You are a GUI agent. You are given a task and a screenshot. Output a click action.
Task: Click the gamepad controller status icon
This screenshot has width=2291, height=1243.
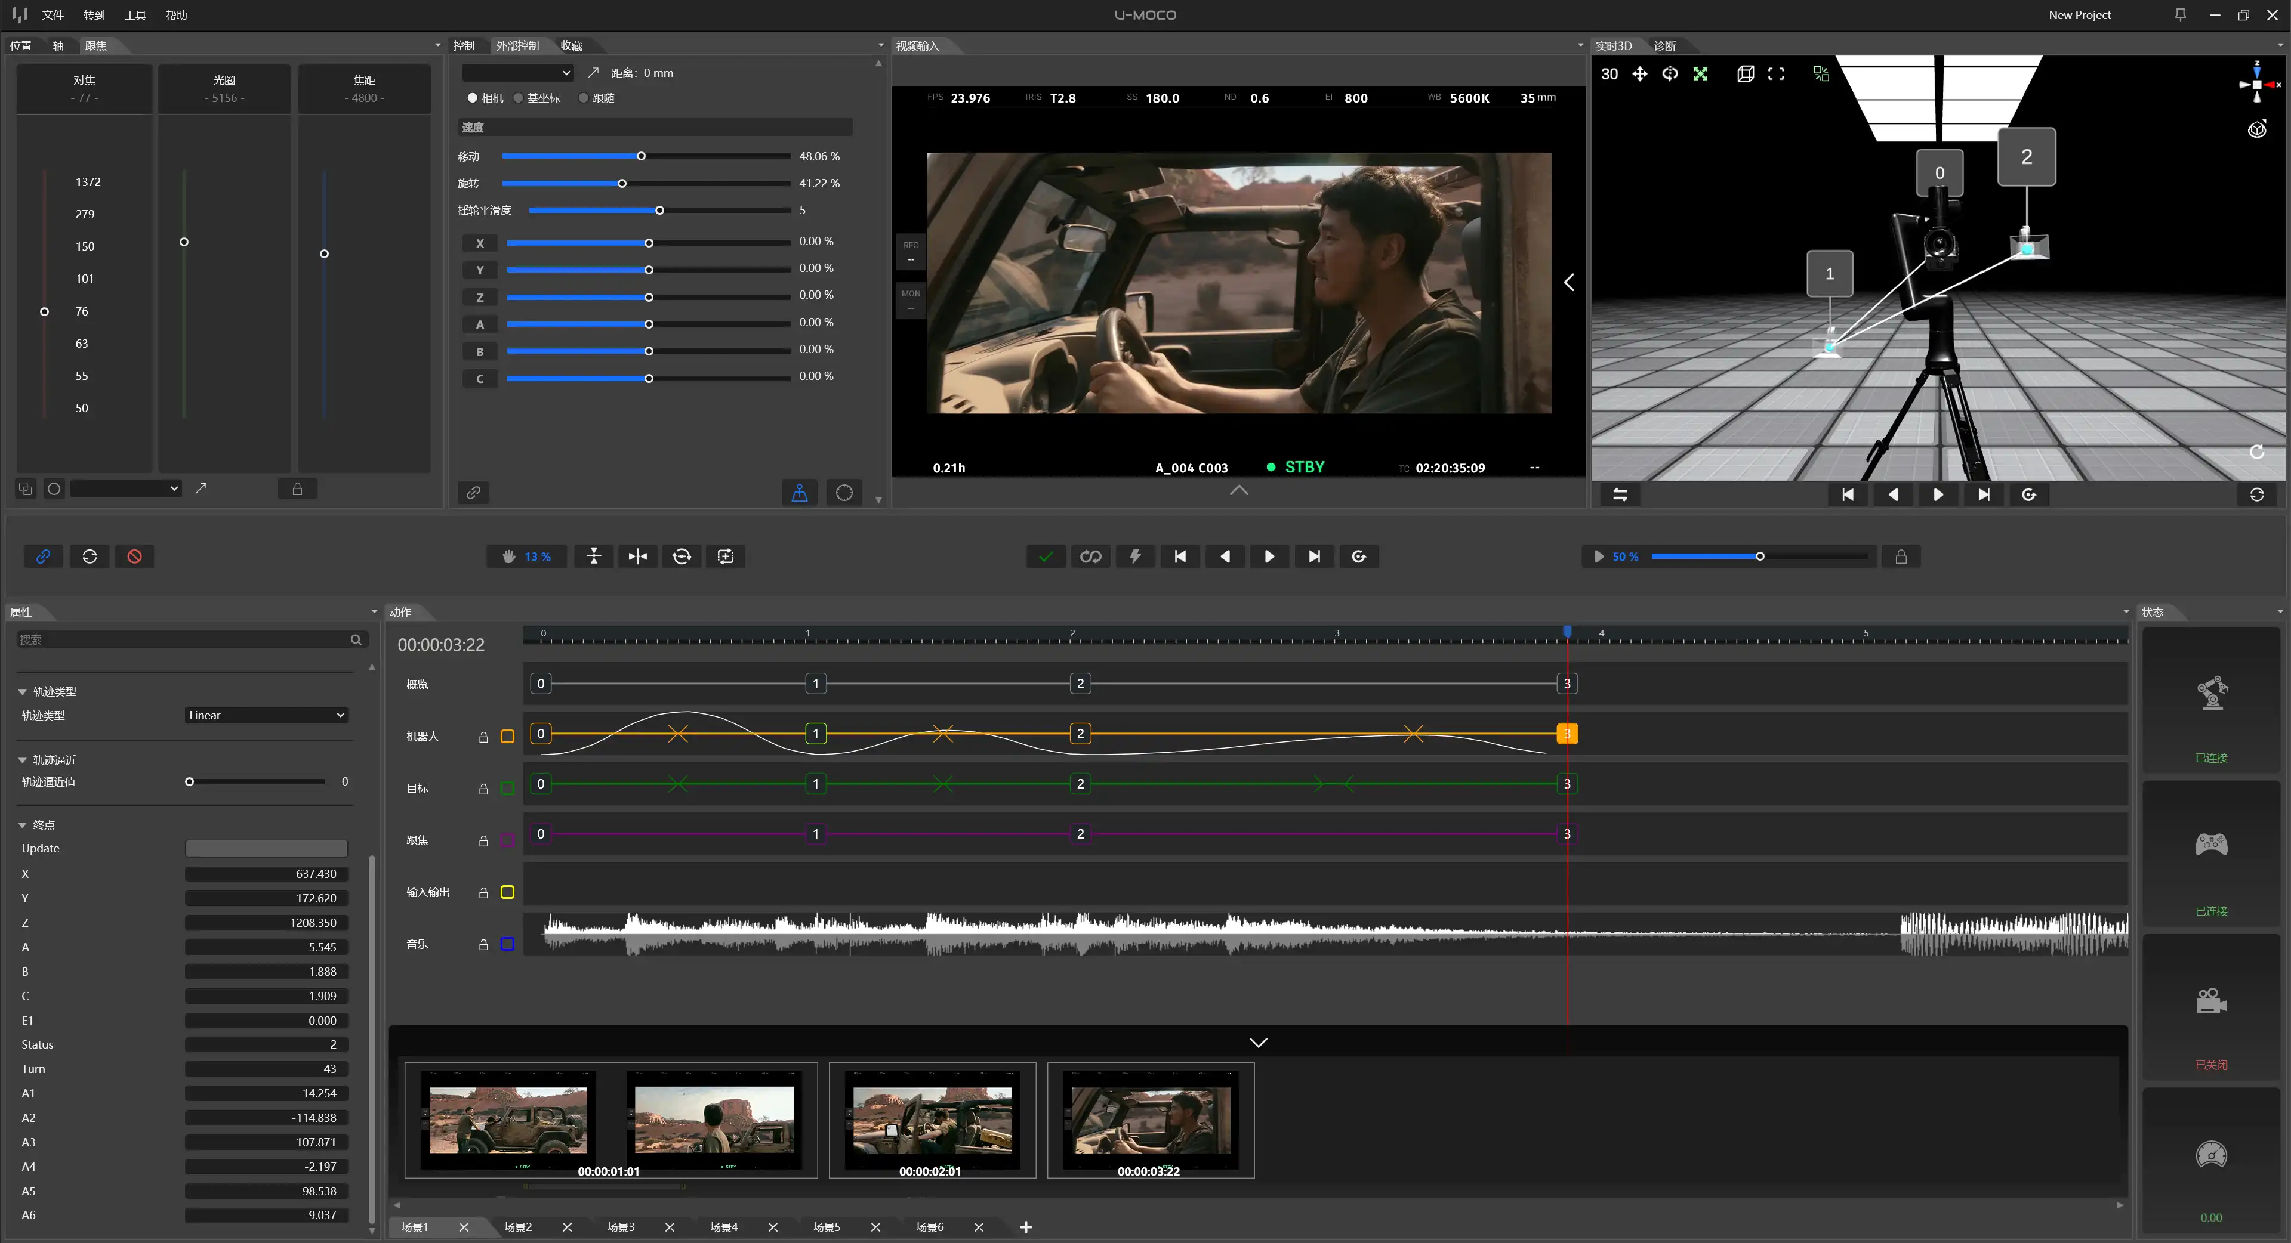(x=2212, y=844)
